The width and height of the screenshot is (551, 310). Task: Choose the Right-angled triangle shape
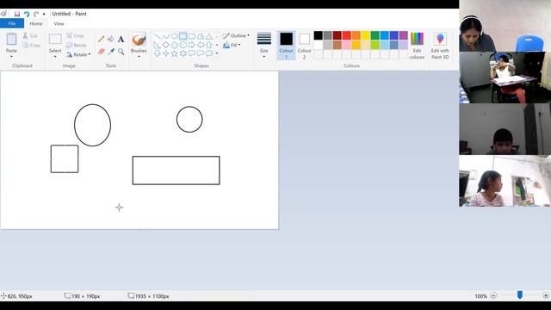pyautogui.click(x=157, y=45)
